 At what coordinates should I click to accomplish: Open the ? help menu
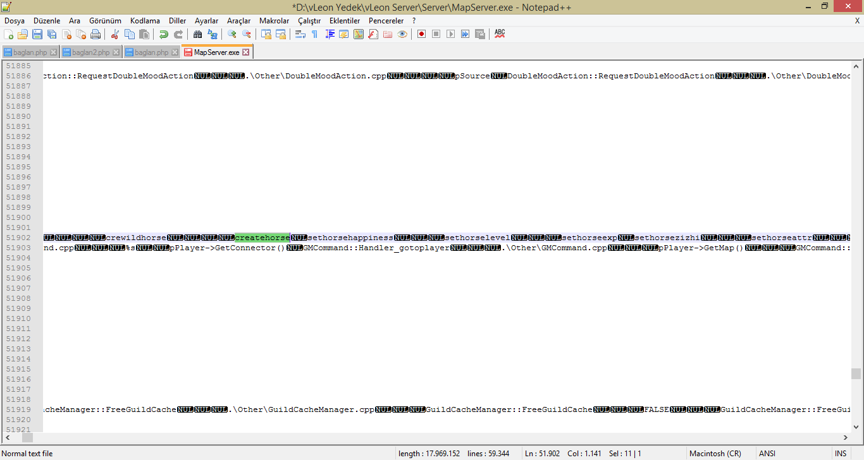click(x=414, y=21)
